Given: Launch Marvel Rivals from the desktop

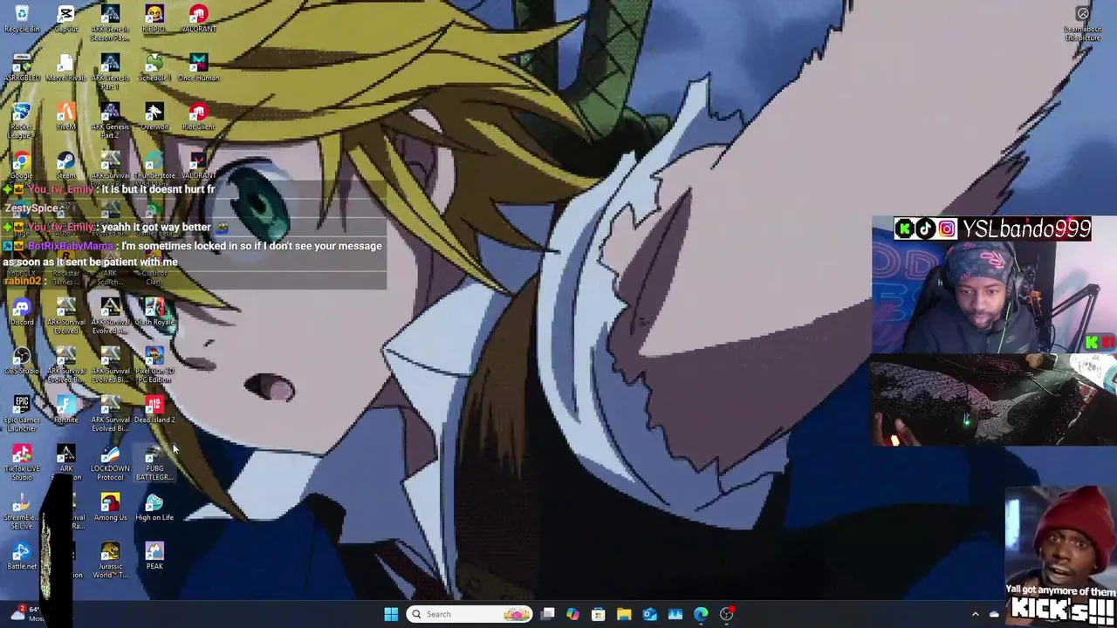Looking at the screenshot, I should click(x=65, y=68).
